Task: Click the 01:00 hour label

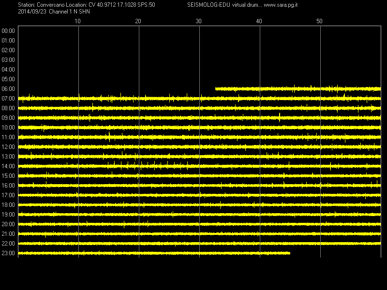Action: click(x=8, y=41)
